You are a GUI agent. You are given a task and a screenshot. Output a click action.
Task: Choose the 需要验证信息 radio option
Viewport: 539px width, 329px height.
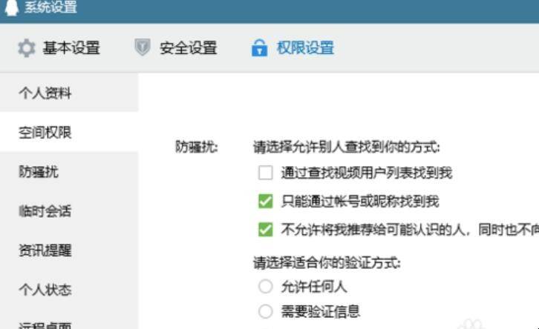[x=266, y=311]
